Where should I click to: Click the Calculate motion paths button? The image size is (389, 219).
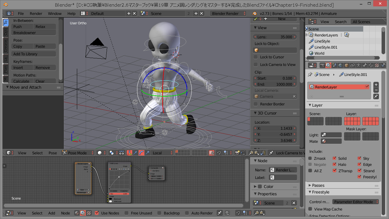[23, 81]
